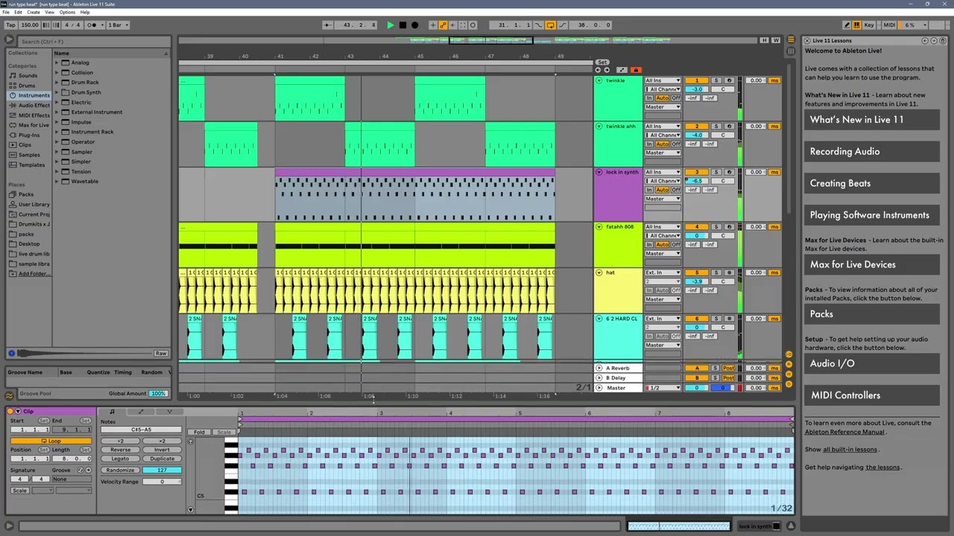Click the Randomize velocity button
Screen dimensions: 954x536
[x=120, y=470]
